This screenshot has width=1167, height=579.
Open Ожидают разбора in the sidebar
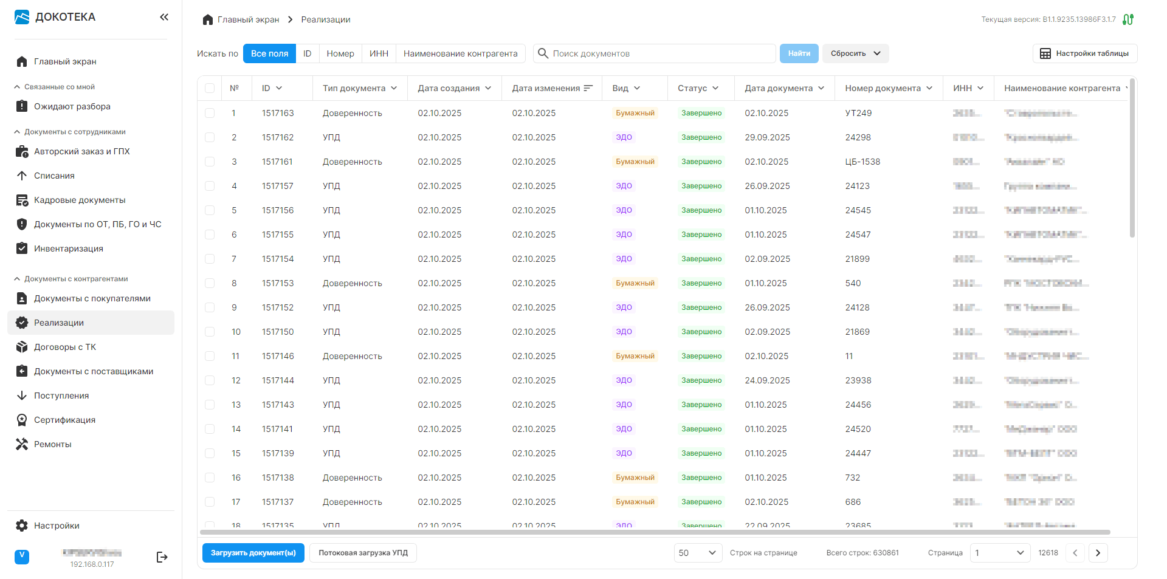click(x=72, y=106)
